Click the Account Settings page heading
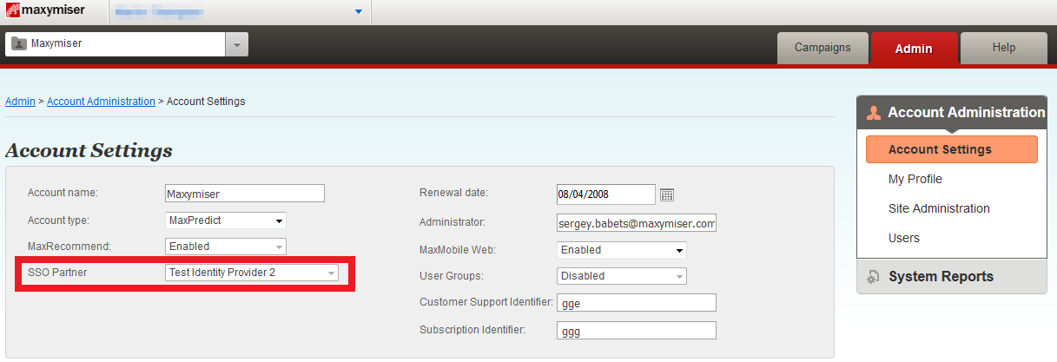This screenshot has width=1057, height=362. click(x=89, y=150)
